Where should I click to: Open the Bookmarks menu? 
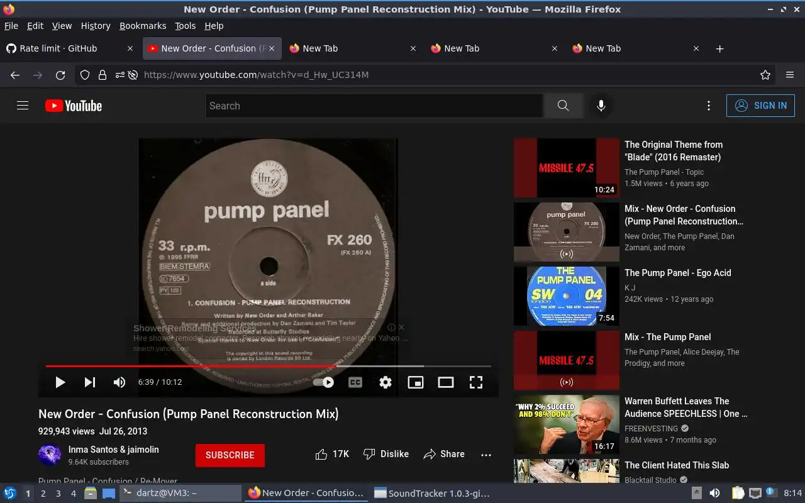point(143,26)
